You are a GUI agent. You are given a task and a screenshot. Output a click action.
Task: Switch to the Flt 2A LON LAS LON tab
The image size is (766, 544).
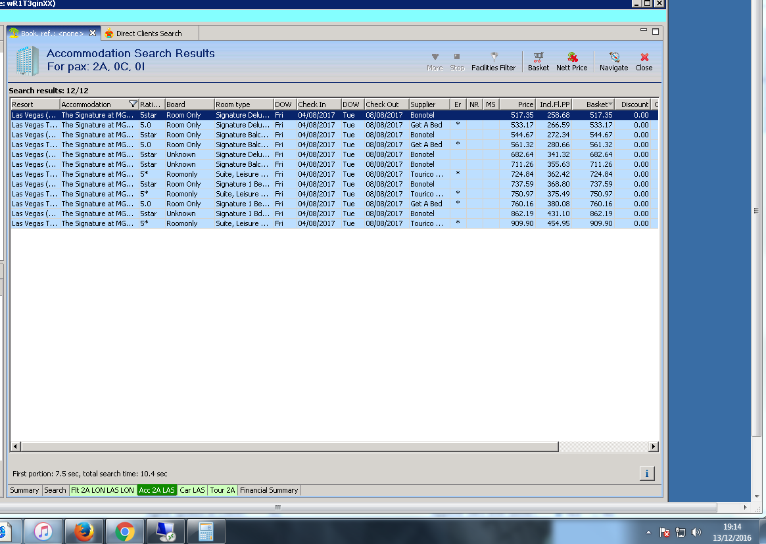[x=102, y=490]
